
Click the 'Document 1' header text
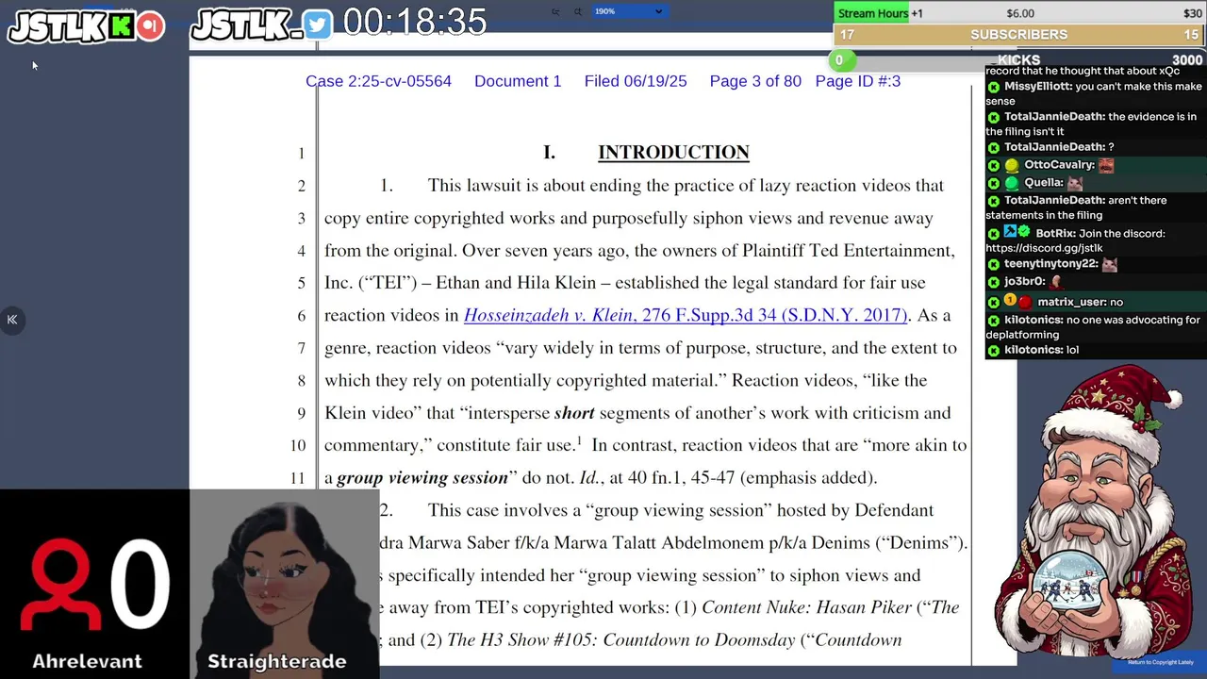[x=518, y=81]
